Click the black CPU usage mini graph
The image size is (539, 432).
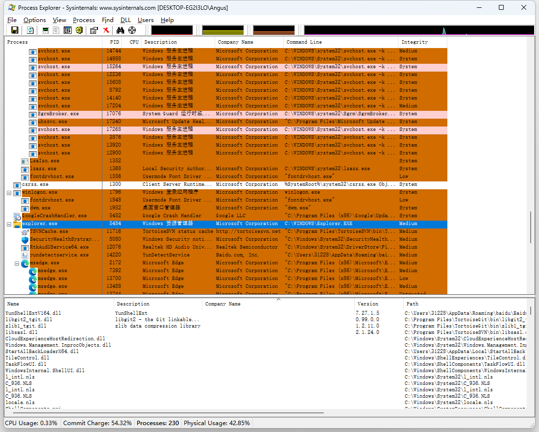[172, 30]
